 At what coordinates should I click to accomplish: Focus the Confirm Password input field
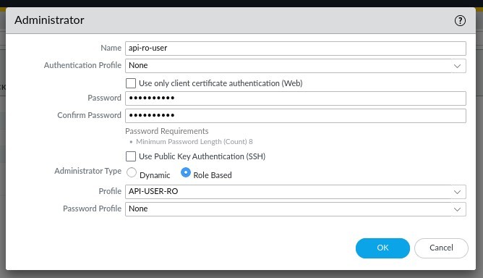[x=296, y=116]
